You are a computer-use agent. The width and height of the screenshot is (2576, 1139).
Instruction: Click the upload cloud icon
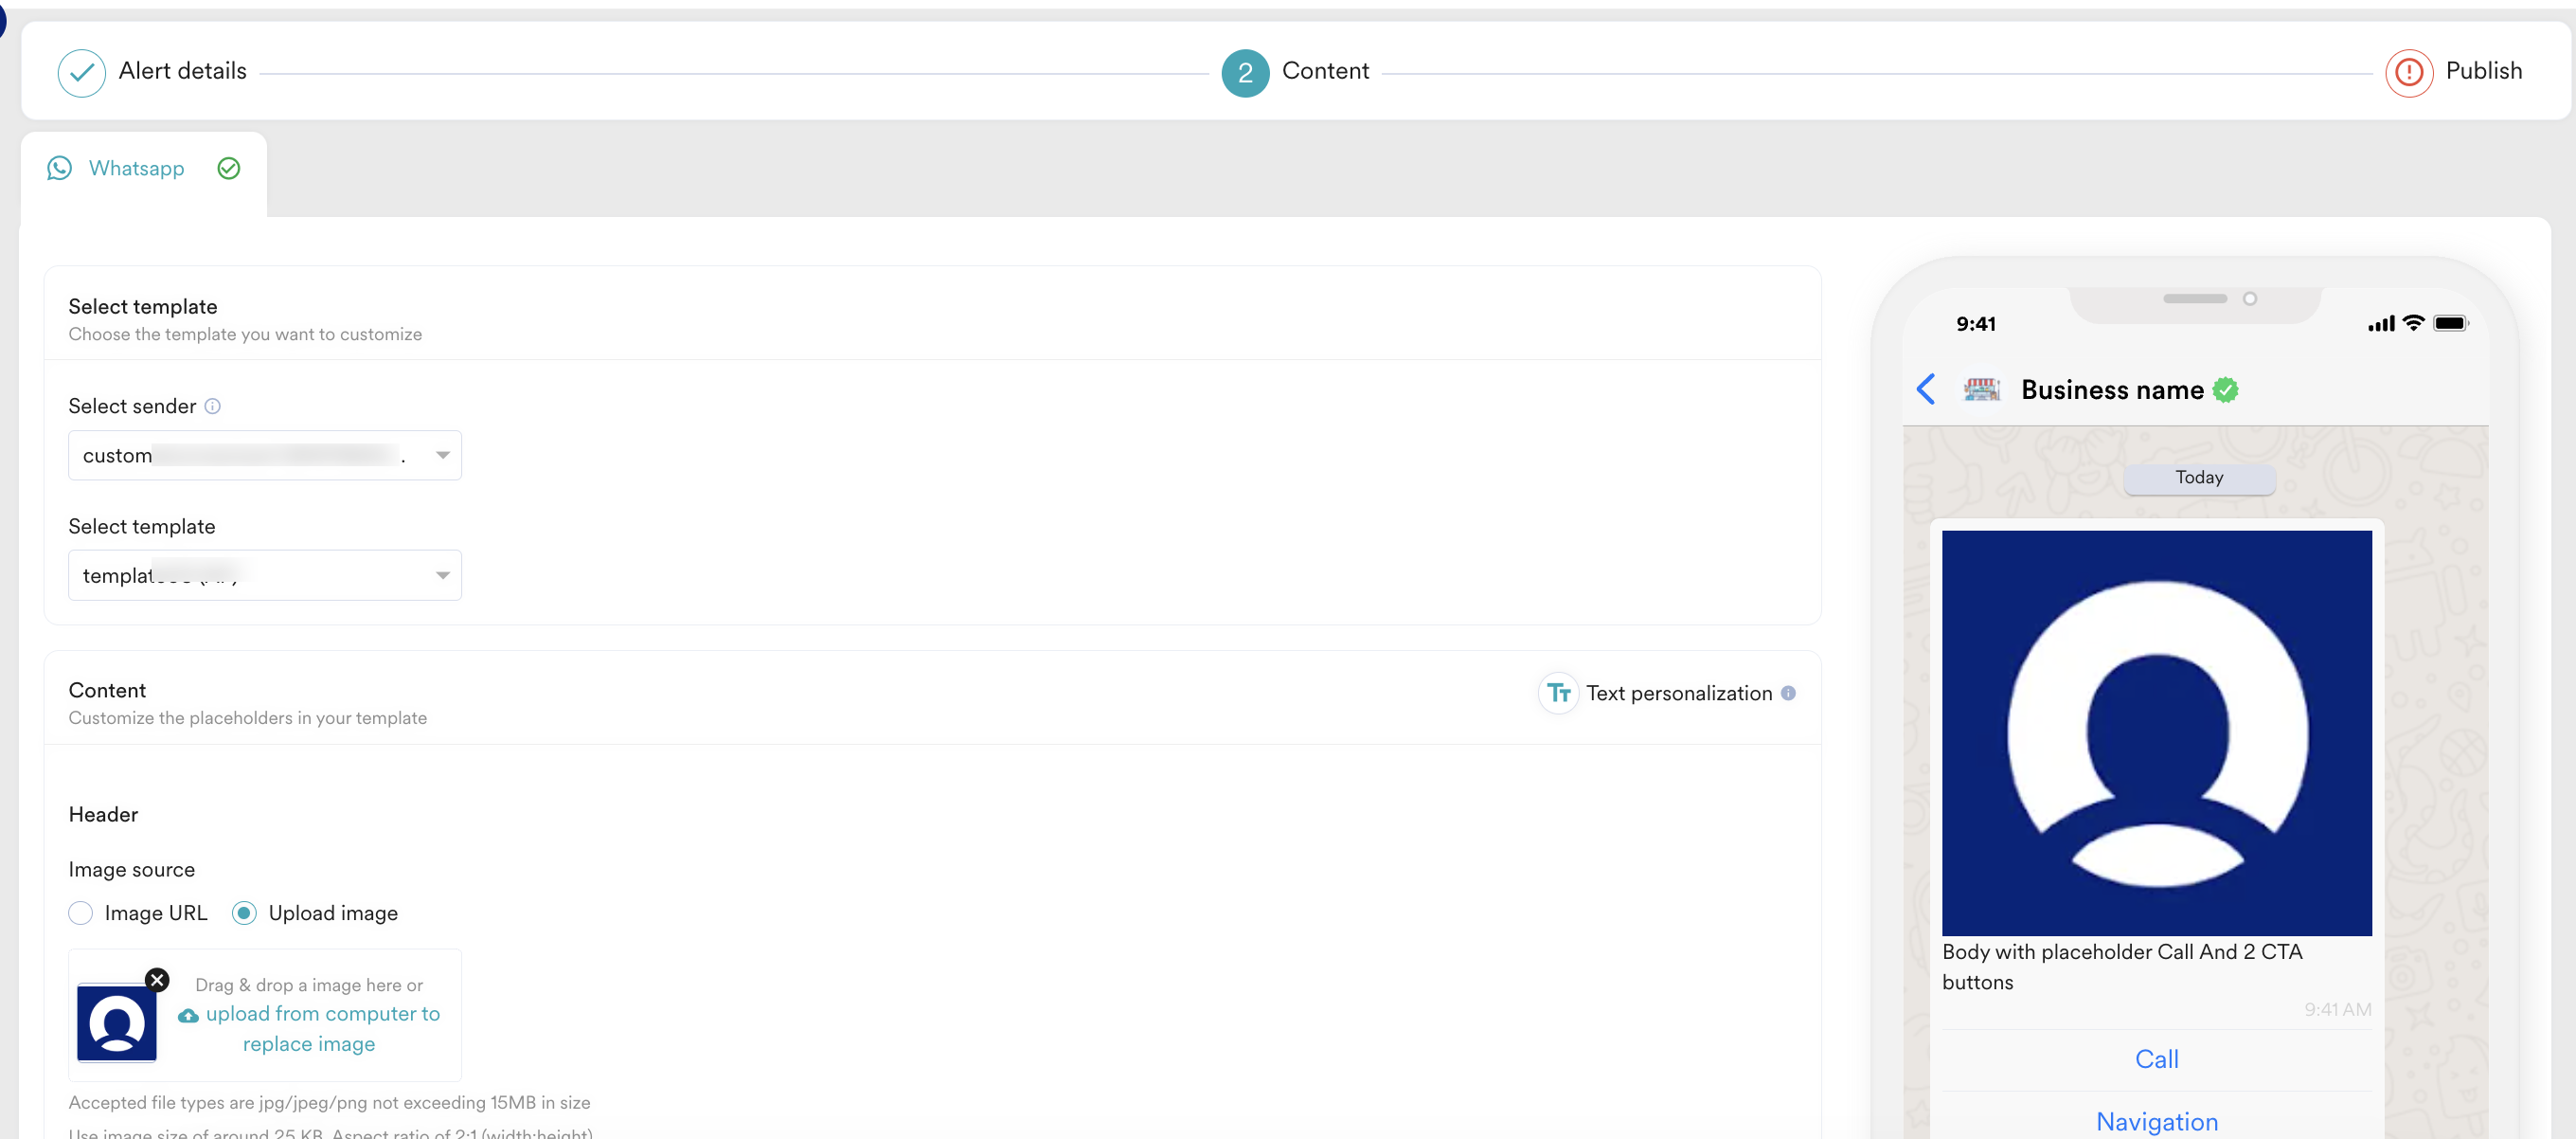pos(188,1015)
